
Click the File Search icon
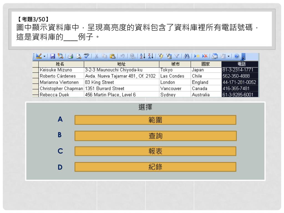pos(60,56)
